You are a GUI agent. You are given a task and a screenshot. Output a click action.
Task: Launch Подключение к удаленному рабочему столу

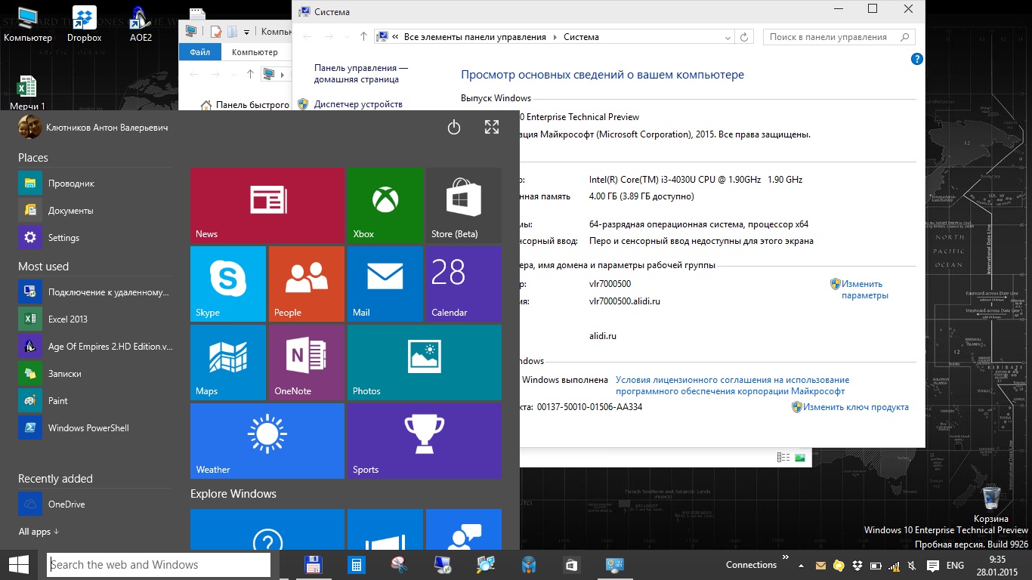tap(95, 292)
